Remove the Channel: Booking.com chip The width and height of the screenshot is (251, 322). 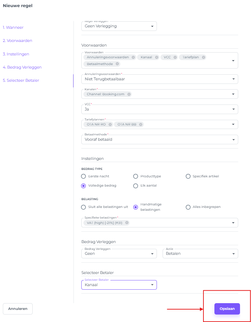[129, 94]
